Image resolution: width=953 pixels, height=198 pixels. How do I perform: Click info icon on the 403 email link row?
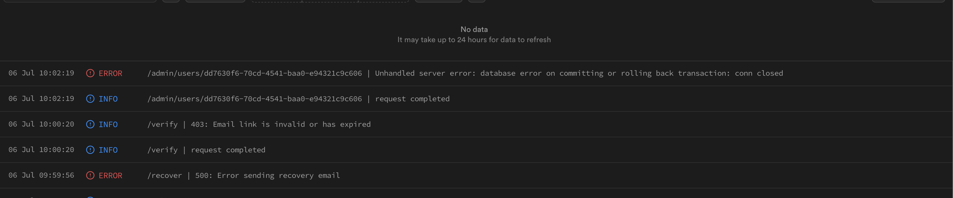tap(90, 124)
